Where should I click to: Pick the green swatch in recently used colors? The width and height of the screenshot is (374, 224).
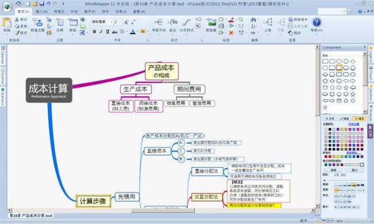[326, 165]
